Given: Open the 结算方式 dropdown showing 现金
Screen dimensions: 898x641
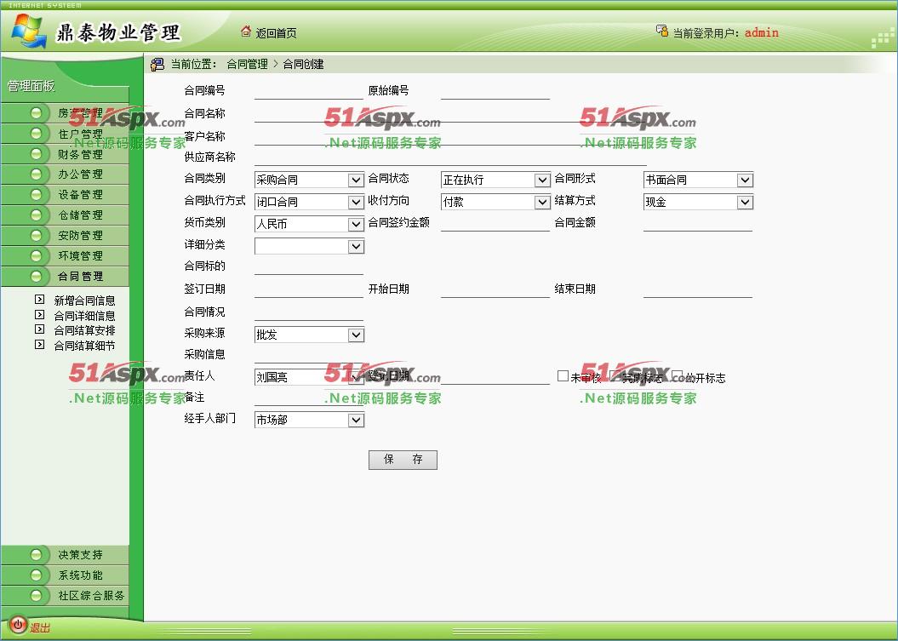Looking at the screenshot, I should click(x=698, y=203).
